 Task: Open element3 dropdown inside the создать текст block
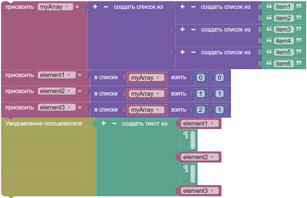pos(200,191)
